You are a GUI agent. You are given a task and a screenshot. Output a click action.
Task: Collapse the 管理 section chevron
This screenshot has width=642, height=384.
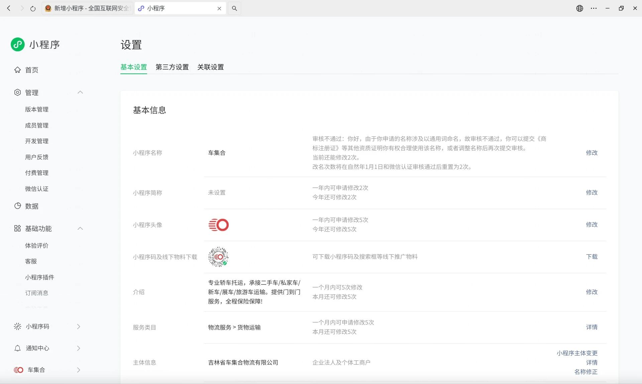(80, 92)
